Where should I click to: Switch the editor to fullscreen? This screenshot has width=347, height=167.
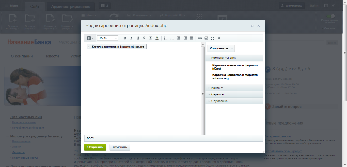tap(213, 38)
